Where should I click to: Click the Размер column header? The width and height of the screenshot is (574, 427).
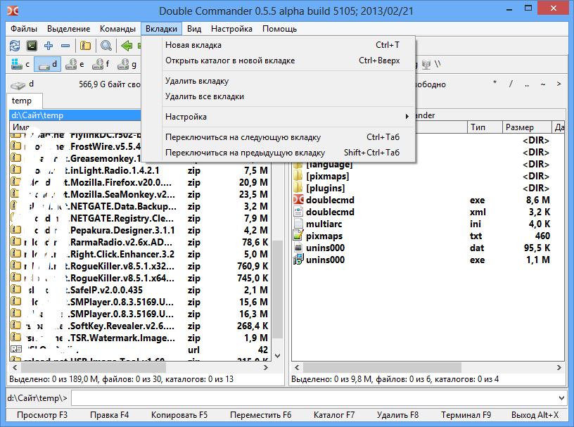526,127
